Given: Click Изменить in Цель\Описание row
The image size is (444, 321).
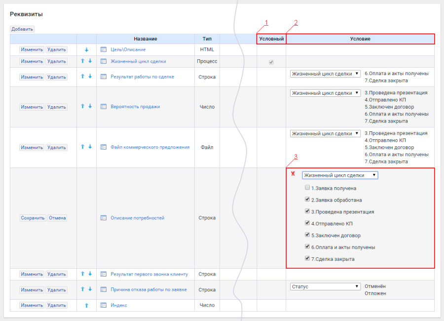Looking at the screenshot, I should (x=32, y=49).
